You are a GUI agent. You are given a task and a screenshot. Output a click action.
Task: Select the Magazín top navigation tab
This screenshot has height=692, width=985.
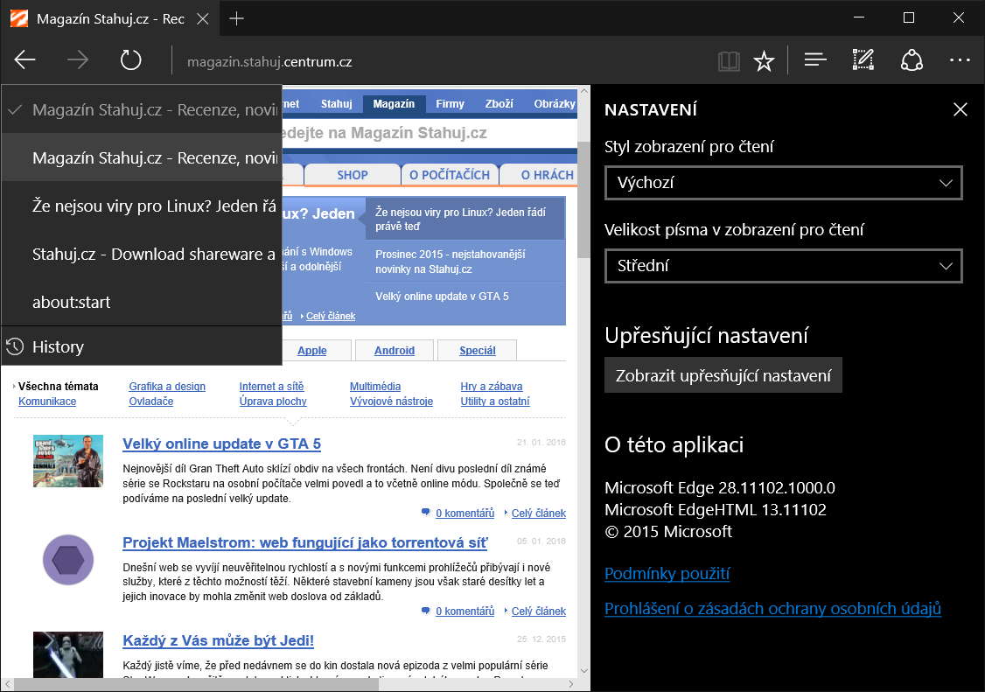[x=394, y=104]
